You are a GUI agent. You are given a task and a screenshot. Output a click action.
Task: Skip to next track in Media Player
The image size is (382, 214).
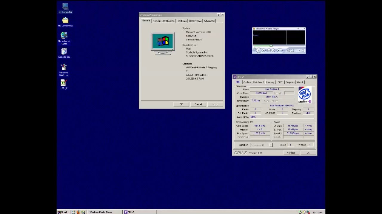[273, 51]
